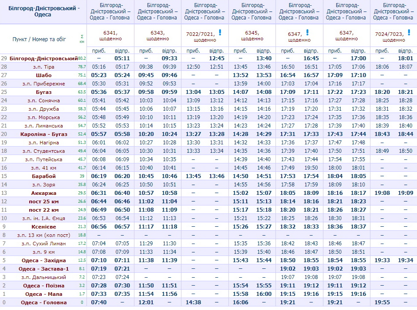Click the route header link above train 6345
The image size is (417, 310).
click(x=252, y=12)
